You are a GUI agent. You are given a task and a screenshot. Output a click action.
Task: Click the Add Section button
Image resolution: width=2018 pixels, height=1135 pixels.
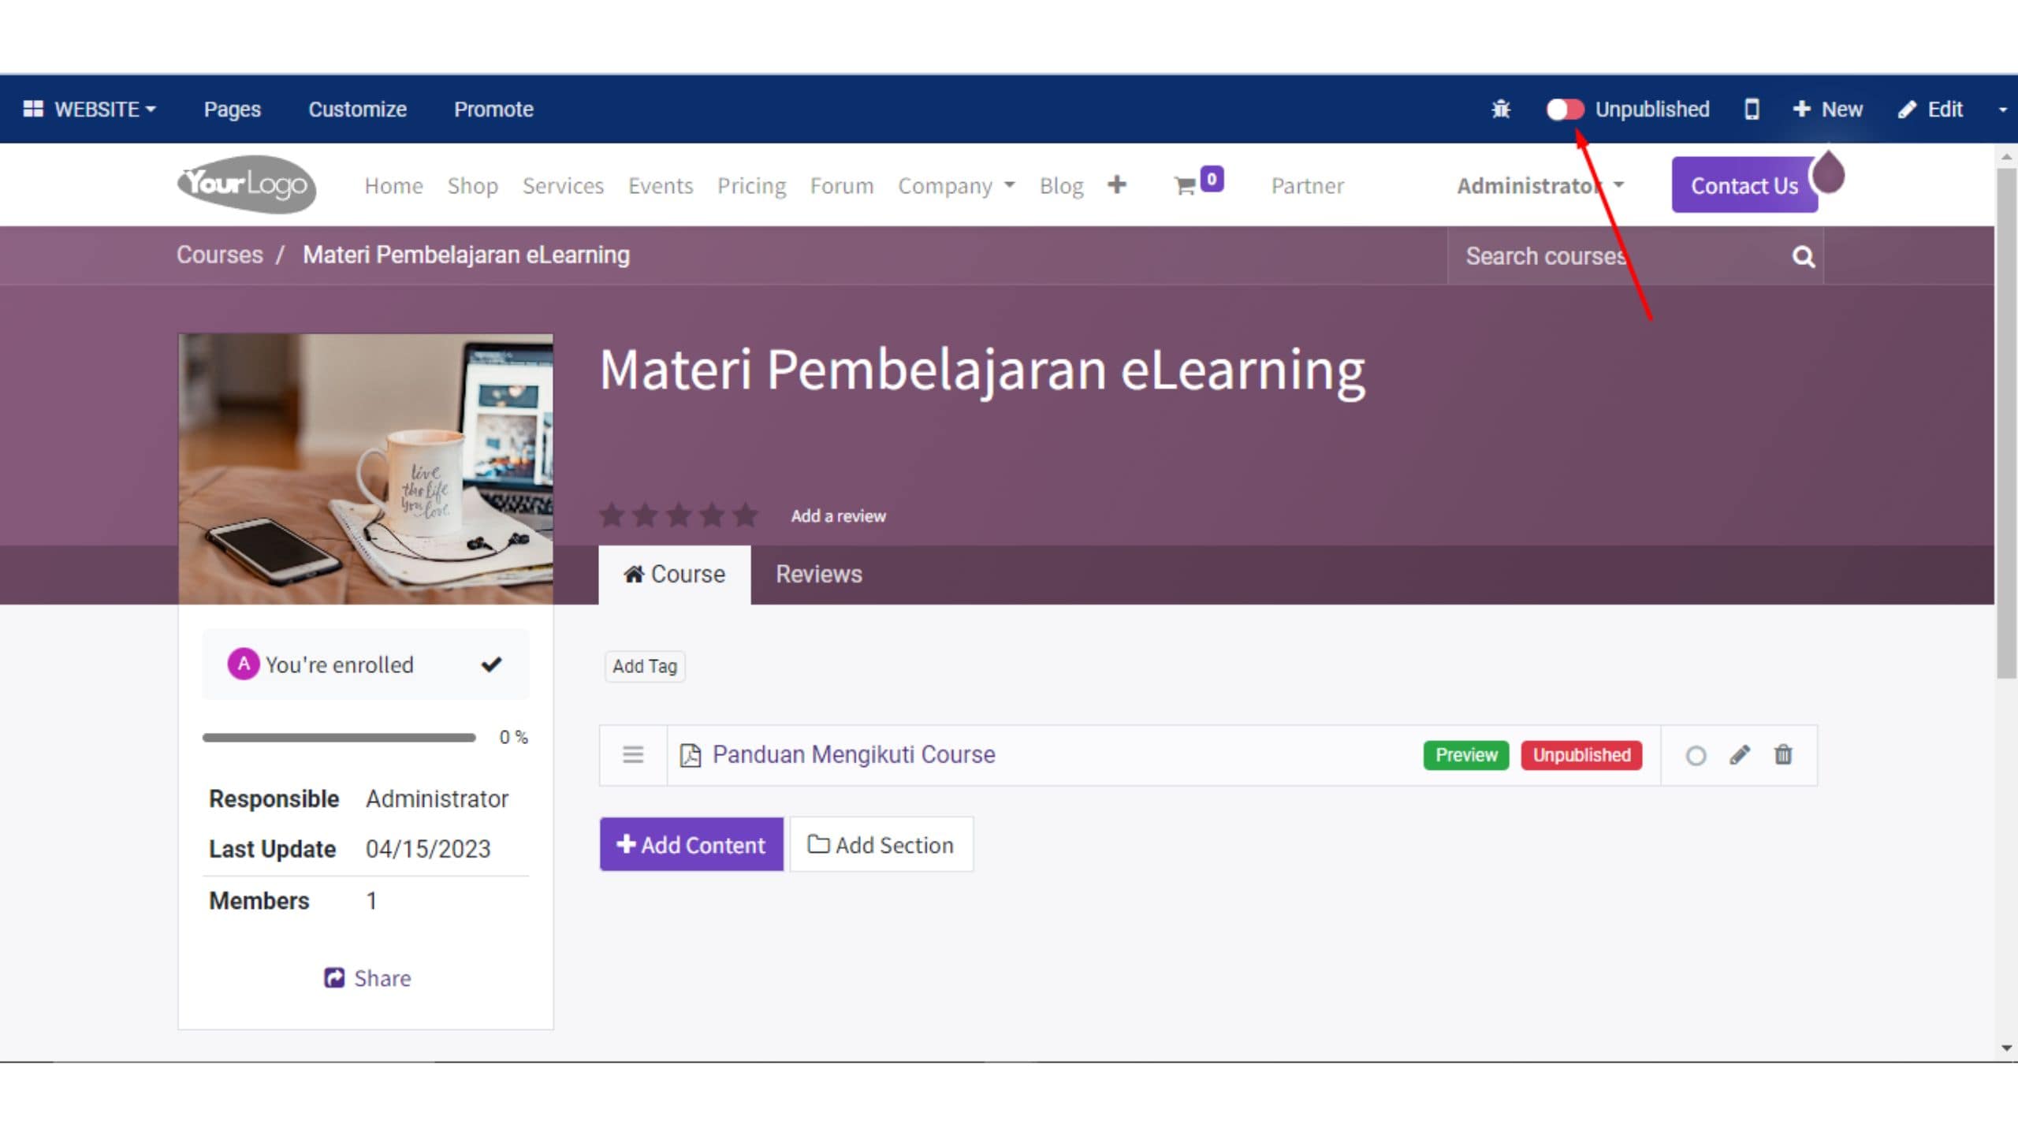pyautogui.click(x=881, y=845)
